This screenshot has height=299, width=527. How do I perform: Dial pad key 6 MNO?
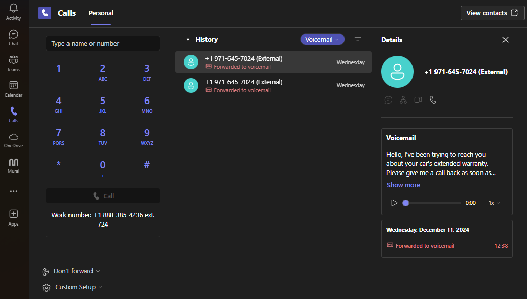coord(147,105)
